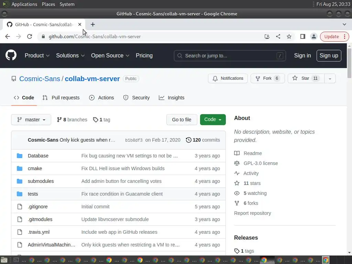Expand the Solutions menu
The width and height of the screenshot is (352, 264).
pyautogui.click(x=70, y=55)
